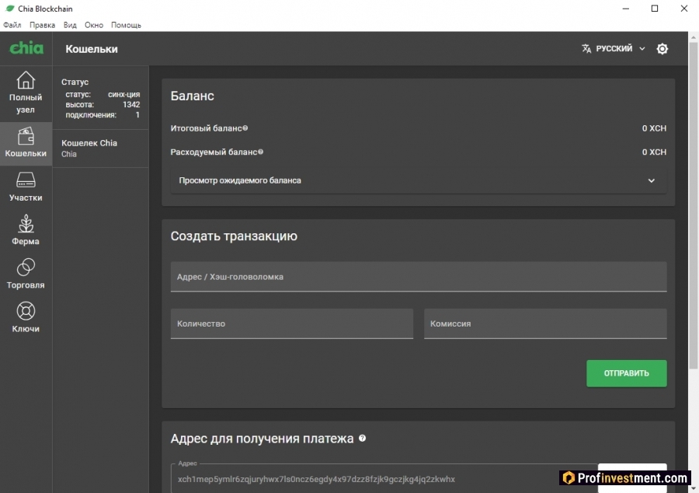Click the vertical scrollbar thumb
Viewport: 699px width, 493px height.
click(x=694, y=205)
